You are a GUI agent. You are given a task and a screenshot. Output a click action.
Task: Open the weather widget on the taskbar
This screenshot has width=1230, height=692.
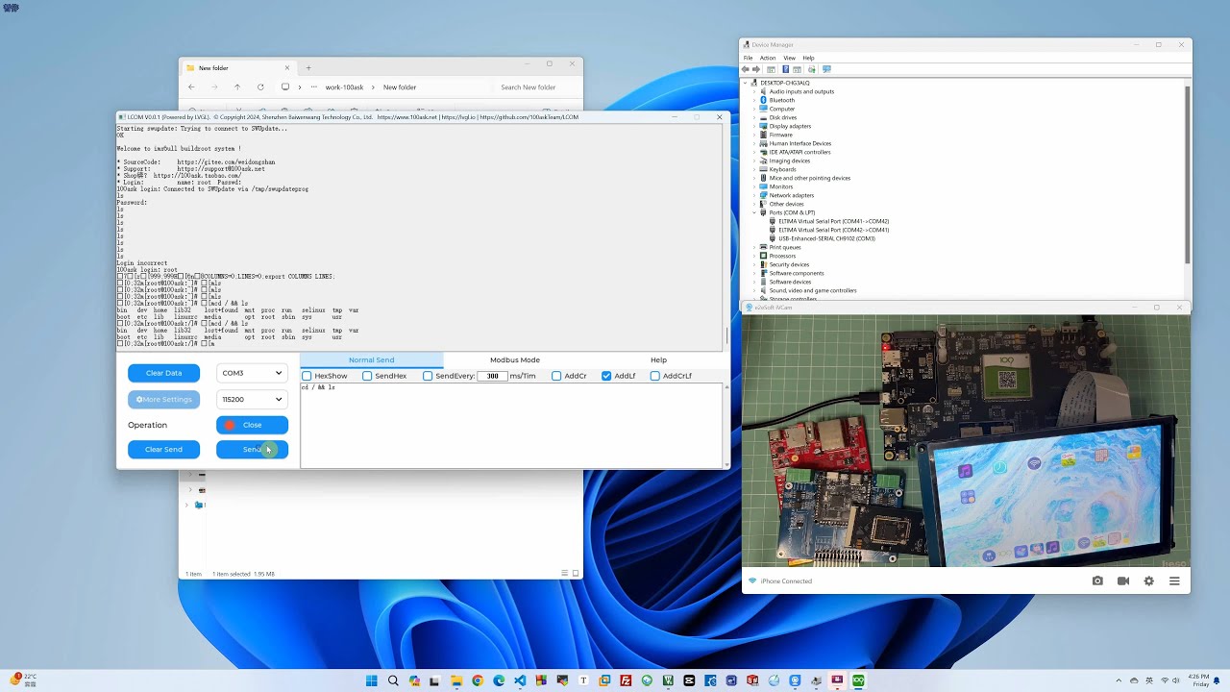tap(23, 680)
